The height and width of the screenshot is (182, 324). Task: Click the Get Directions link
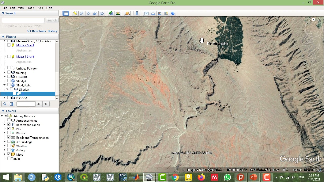point(36,31)
